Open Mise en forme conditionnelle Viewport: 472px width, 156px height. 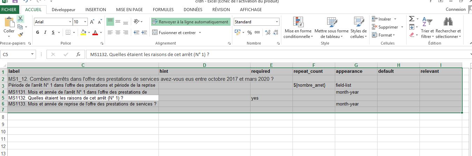click(x=298, y=28)
